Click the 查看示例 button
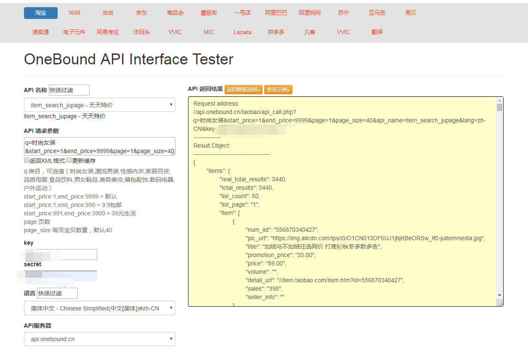The width and height of the screenshot is (528, 350). (278, 90)
